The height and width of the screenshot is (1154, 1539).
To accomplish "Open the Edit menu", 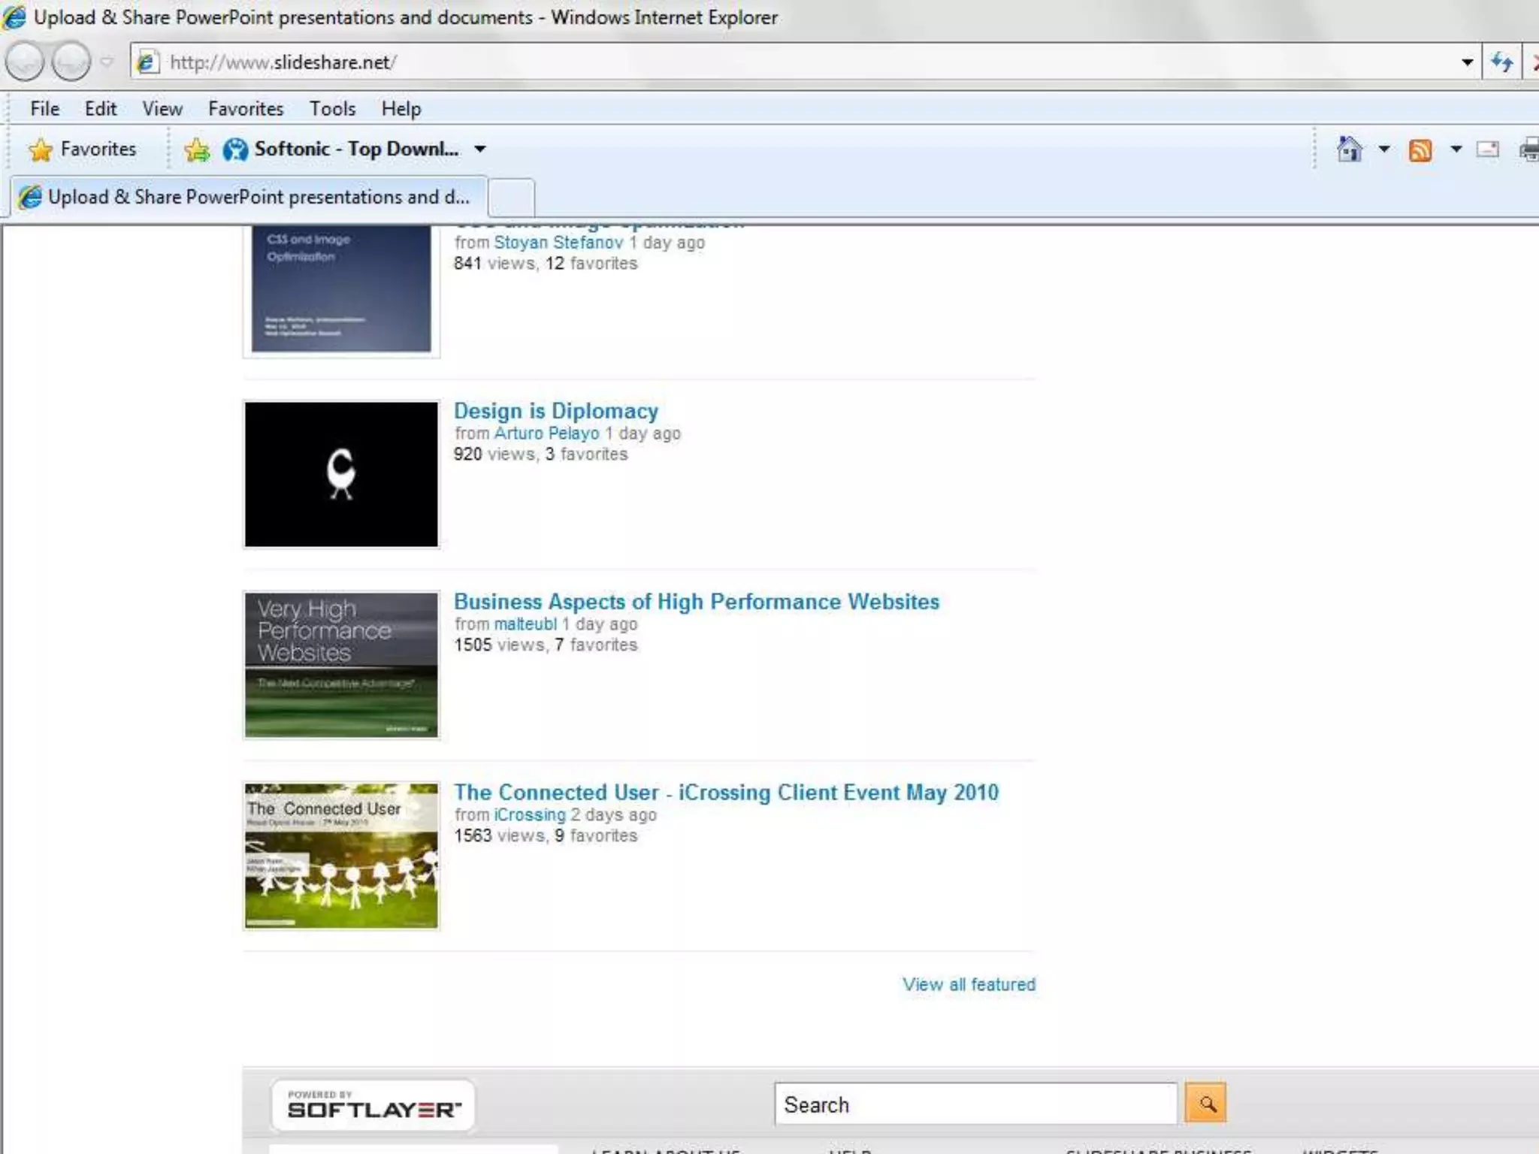I will point(101,109).
